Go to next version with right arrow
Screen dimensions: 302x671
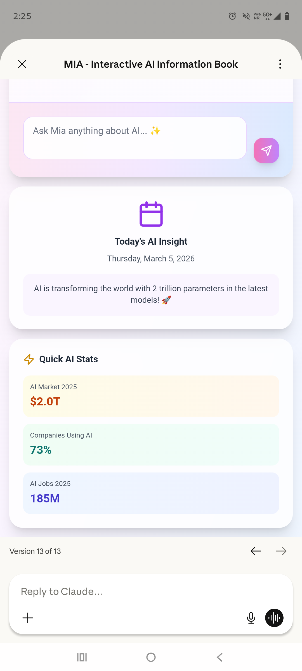(281, 551)
